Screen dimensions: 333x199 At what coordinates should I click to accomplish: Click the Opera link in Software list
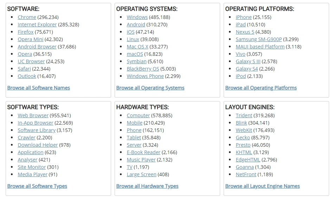click(x=25, y=54)
